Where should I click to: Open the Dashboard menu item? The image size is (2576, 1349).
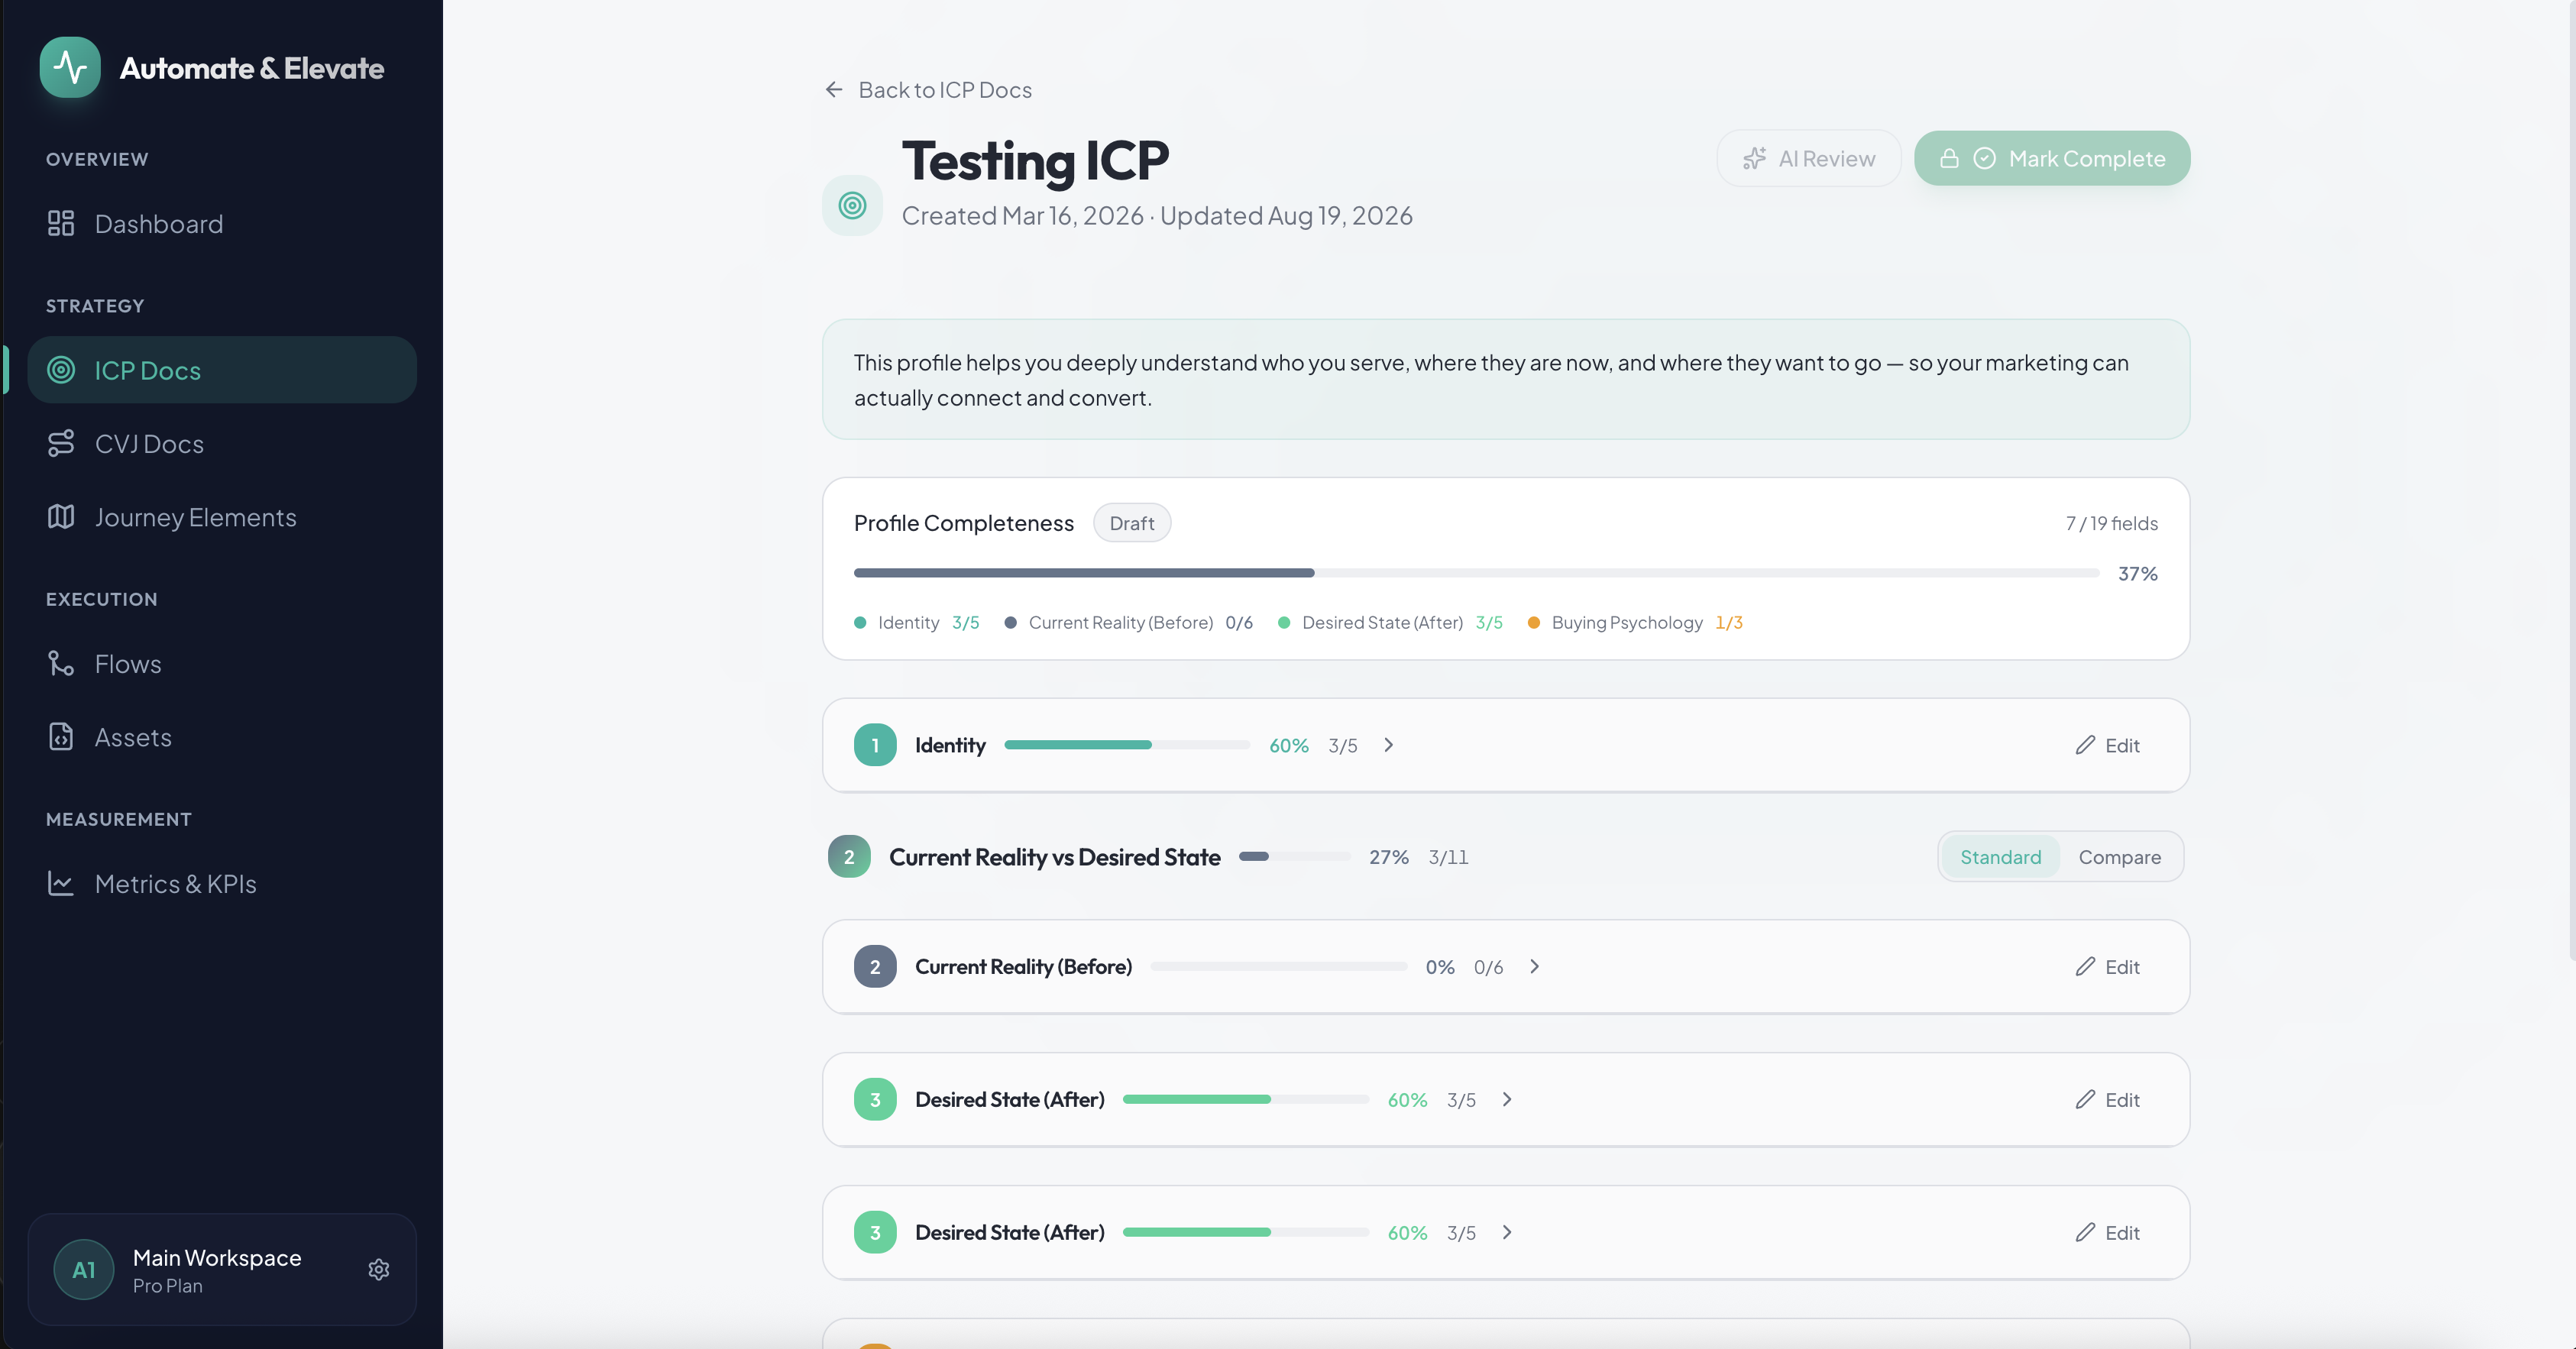tap(222, 224)
